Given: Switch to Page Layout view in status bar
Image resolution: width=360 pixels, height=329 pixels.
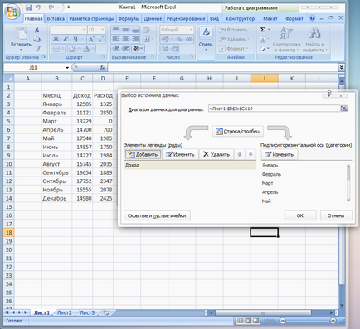Looking at the screenshot, I should (248, 321).
